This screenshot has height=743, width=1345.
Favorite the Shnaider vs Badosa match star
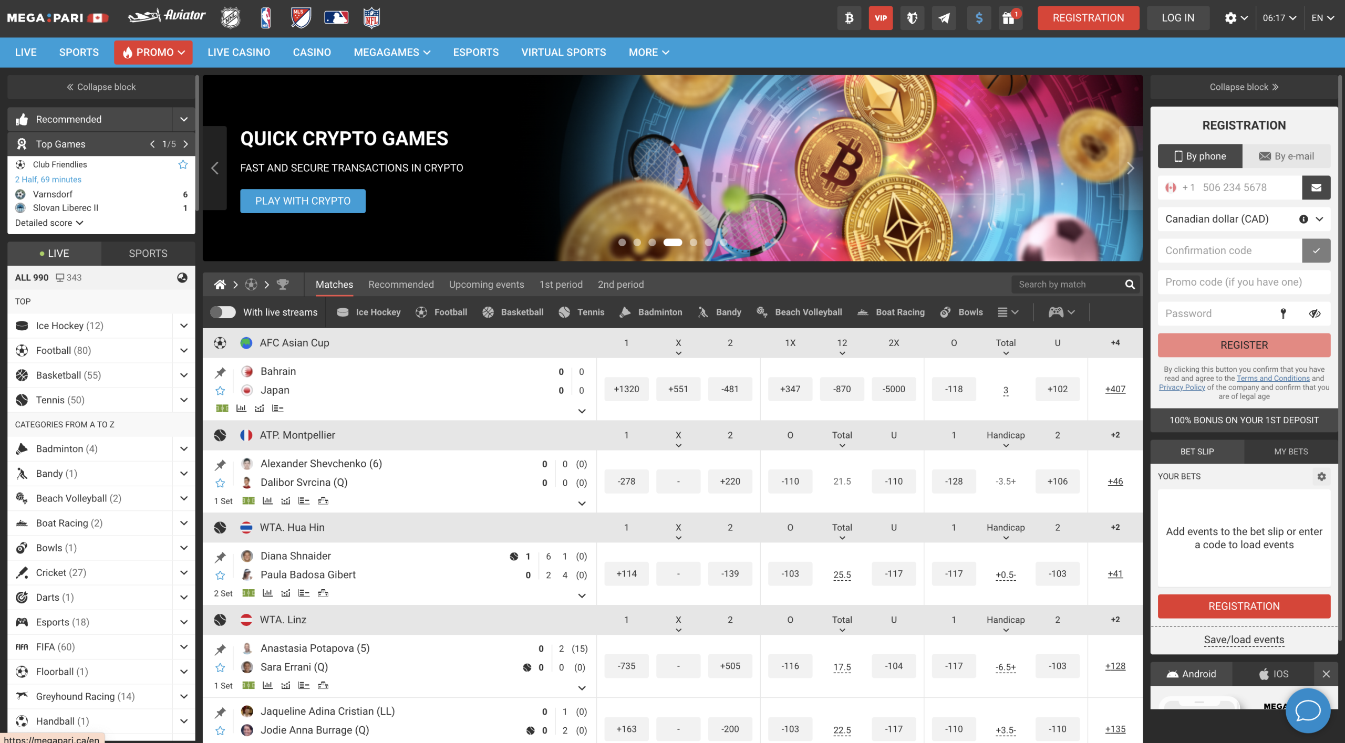[x=220, y=575]
